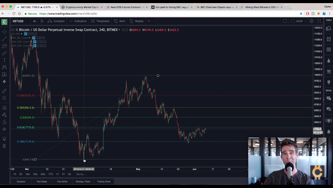This screenshot has height=188, width=333.
Task: Select the 3Mo time range
Action: (x=35, y=174)
